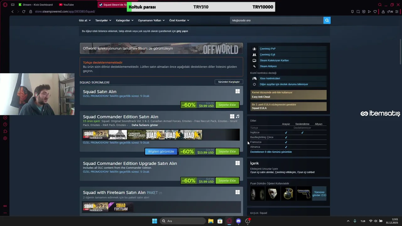402x226 pixels.
Task: Open the 'Tavsiyeler' dropdown menu
Action: [x=103, y=20]
